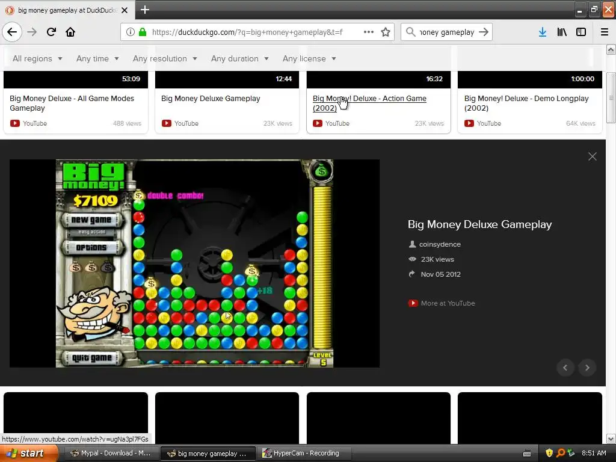Image resolution: width=616 pixels, height=462 pixels.
Task: Bookmark this page with the star
Action: (386, 32)
